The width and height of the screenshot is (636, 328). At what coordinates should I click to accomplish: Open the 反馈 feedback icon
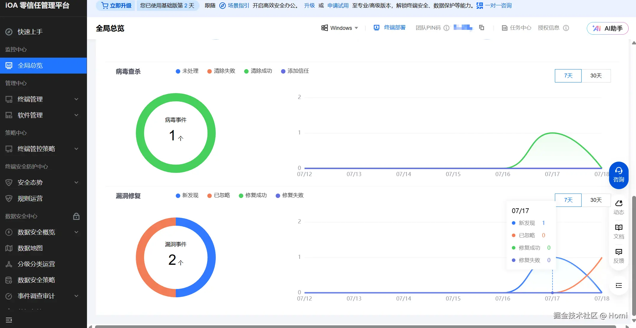tap(619, 256)
